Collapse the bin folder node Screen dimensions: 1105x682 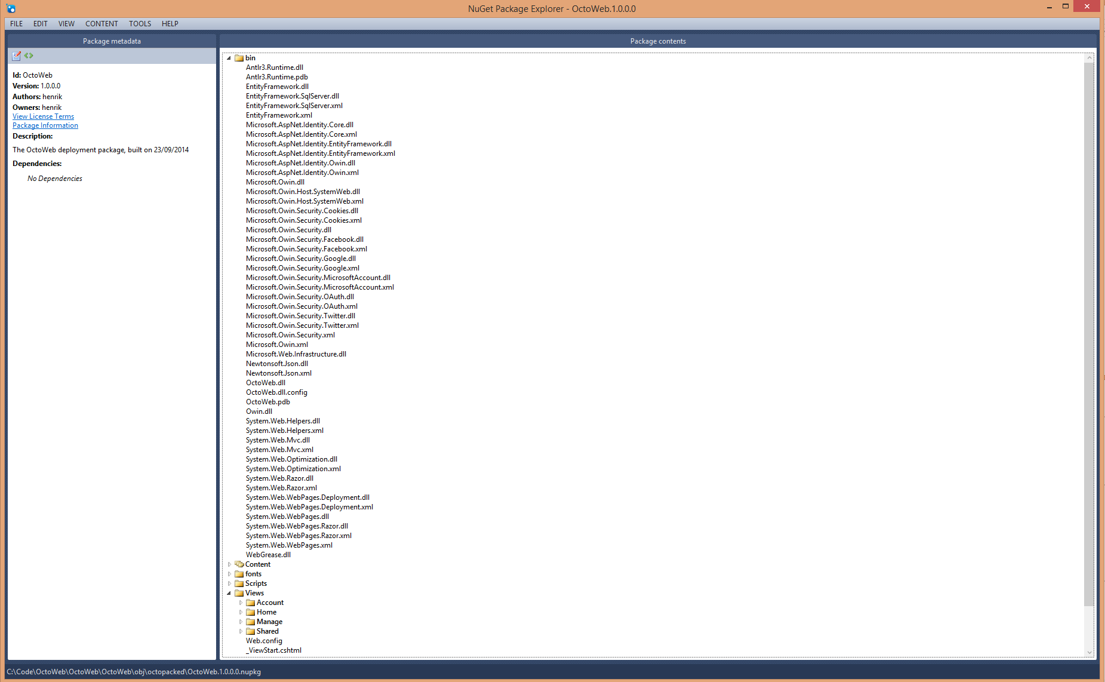coord(229,58)
